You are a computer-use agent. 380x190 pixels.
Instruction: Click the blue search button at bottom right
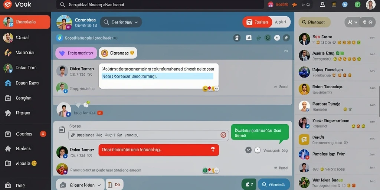(274, 184)
